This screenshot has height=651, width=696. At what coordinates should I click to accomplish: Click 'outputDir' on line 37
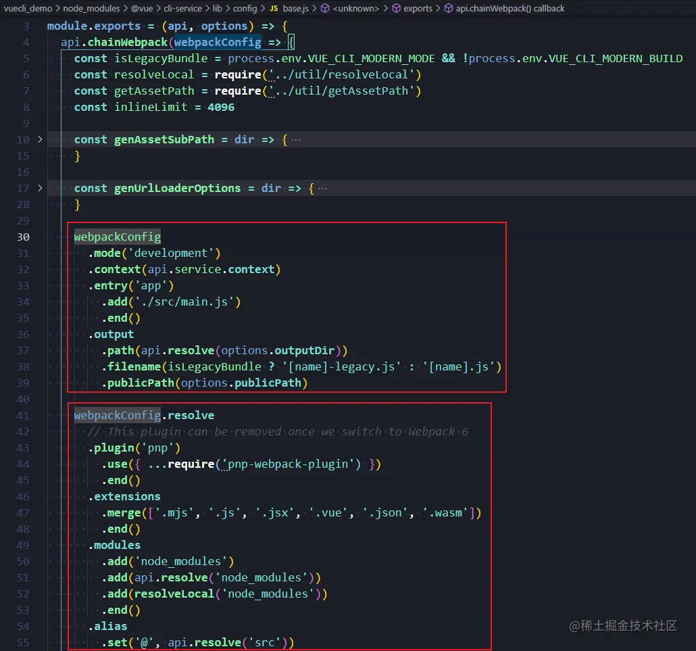[305, 351]
